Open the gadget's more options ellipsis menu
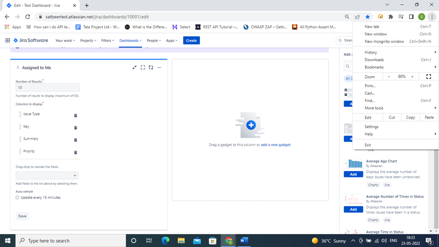Image resolution: width=439 pixels, height=247 pixels. [x=159, y=68]
